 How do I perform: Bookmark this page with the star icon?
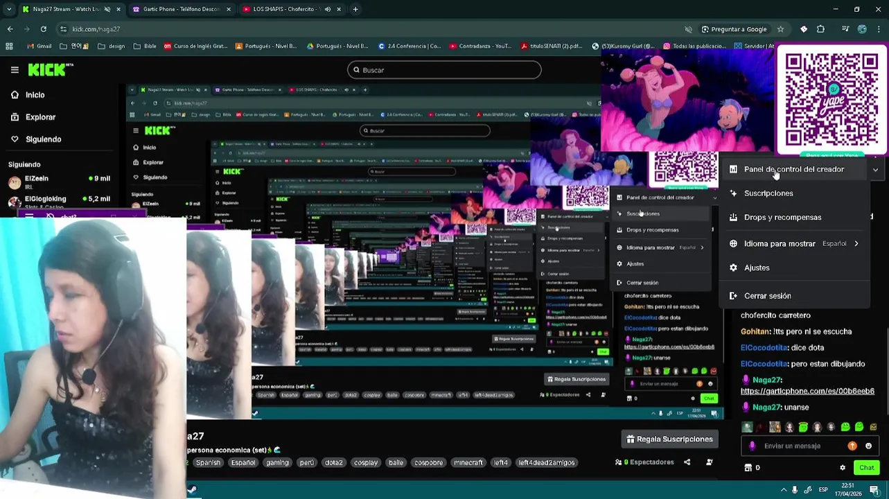pos(780,29)
